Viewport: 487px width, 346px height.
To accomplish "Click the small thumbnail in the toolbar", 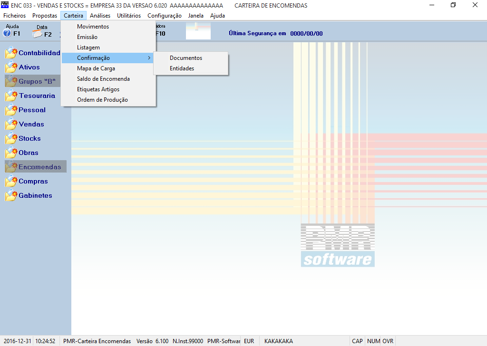I will pyautogui.click(x=198, y=31).
